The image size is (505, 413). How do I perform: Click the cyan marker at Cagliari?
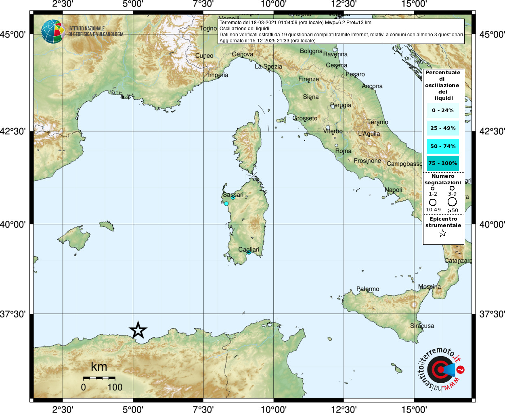[249, 252]
